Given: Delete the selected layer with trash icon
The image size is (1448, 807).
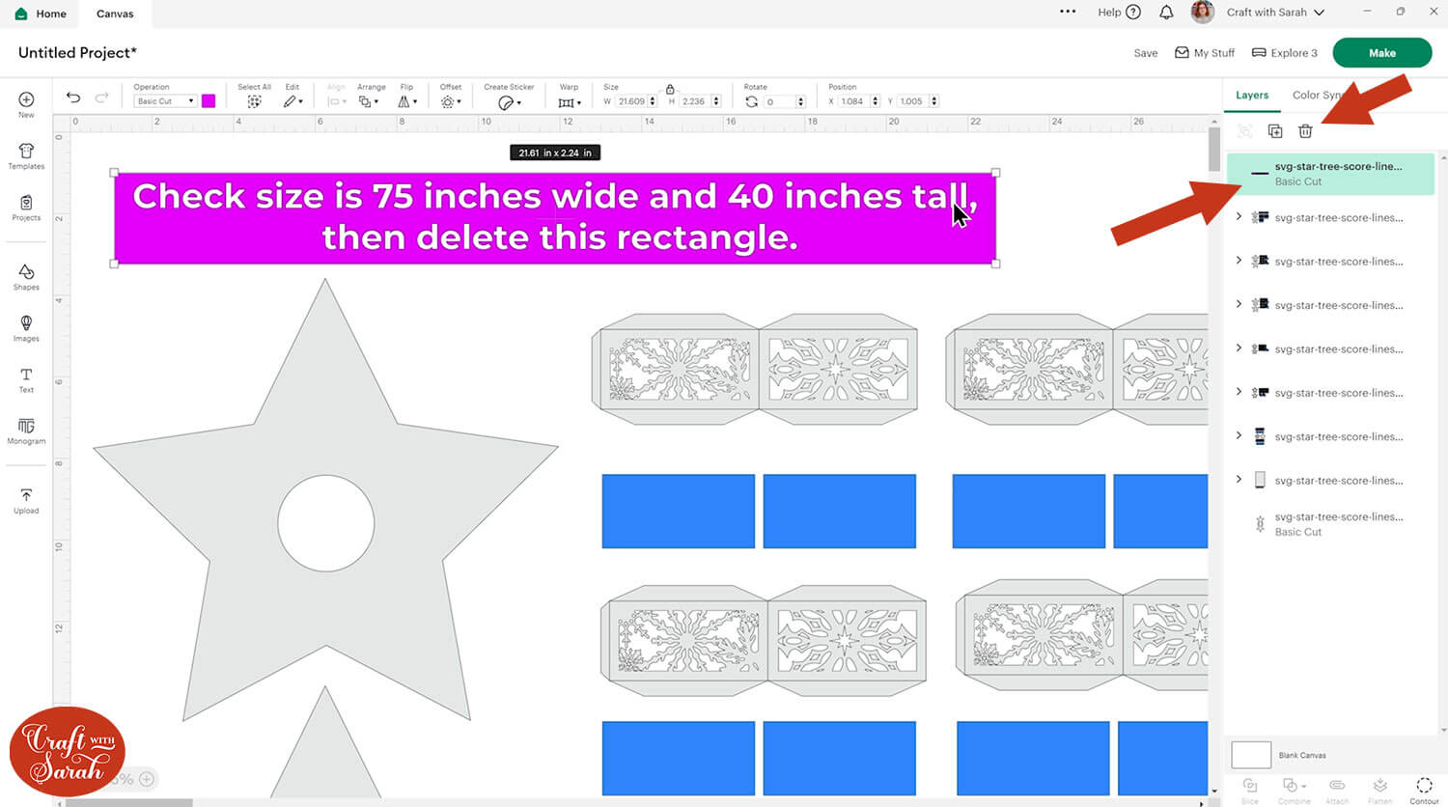Looking at the screenshot, I should pyautogui.click(x=1305, y=131).
